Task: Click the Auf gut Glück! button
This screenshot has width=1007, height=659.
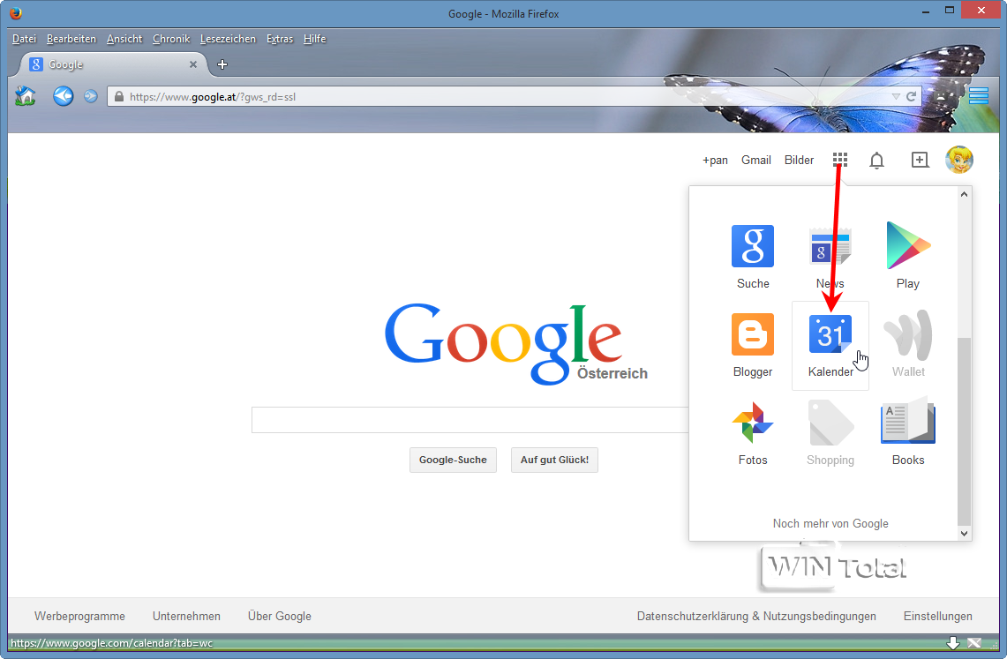Action: [x=554, y=460]
